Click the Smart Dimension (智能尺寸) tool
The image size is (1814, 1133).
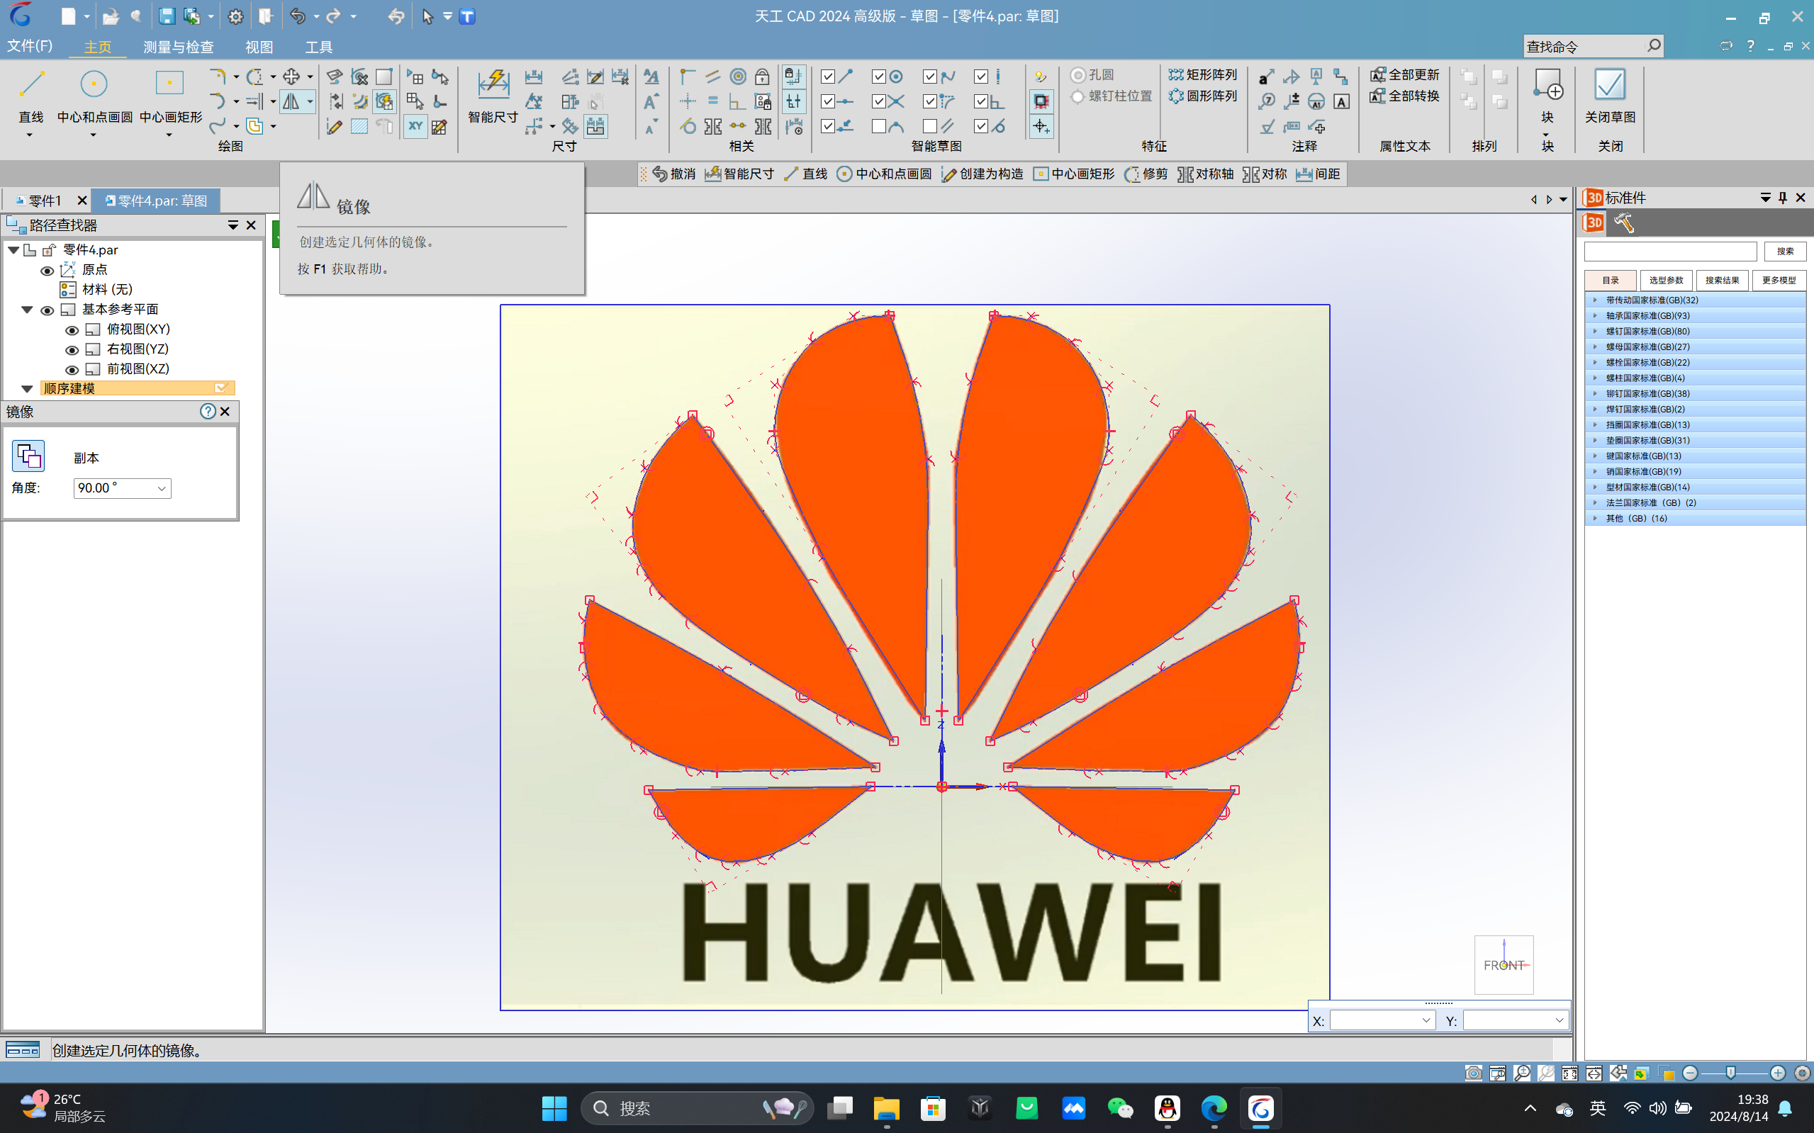(x=493, y=95)
